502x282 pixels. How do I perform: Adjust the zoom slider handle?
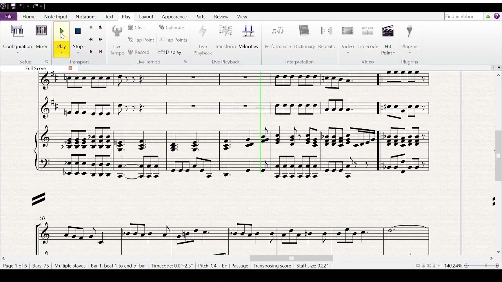tap(486, 266)
